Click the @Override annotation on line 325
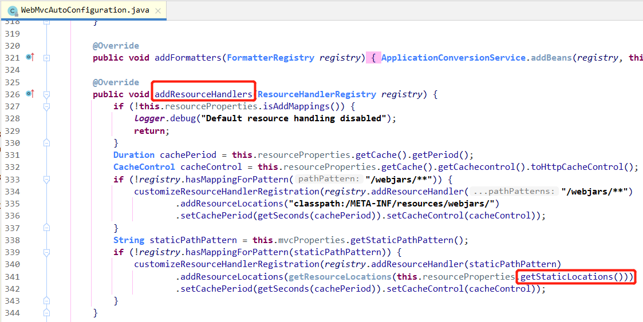The image size is (643, 322). [116, 82]
